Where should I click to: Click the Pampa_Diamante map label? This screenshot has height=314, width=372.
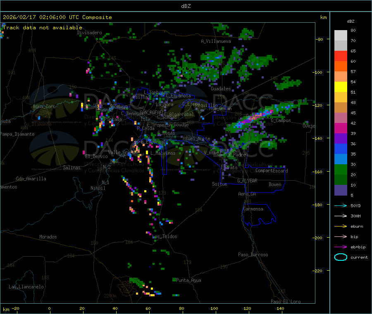pos(17,134)
